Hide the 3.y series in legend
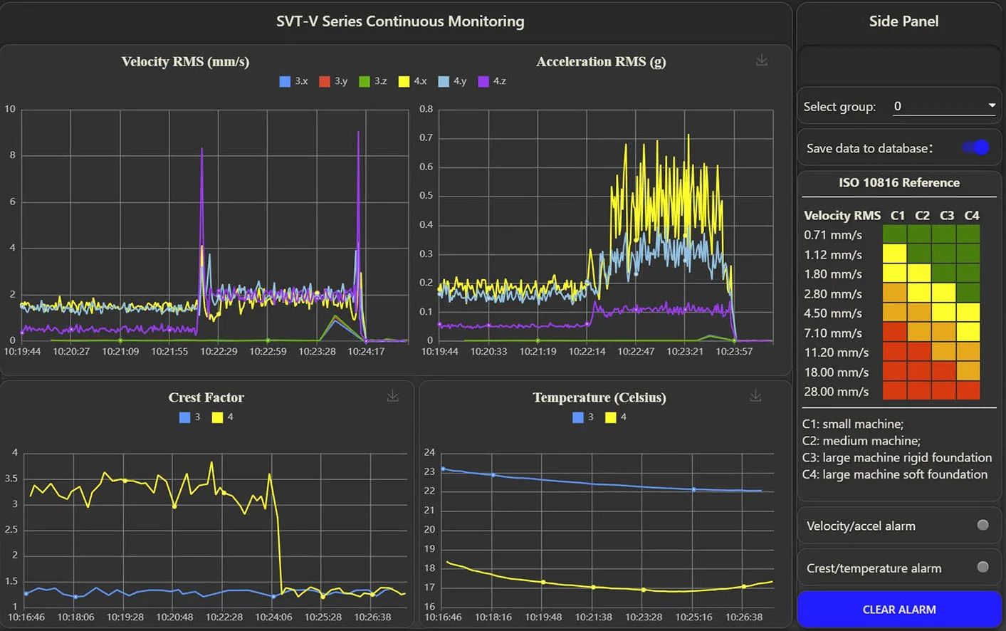Viewport: 1006px width, 631px height. 325,81
